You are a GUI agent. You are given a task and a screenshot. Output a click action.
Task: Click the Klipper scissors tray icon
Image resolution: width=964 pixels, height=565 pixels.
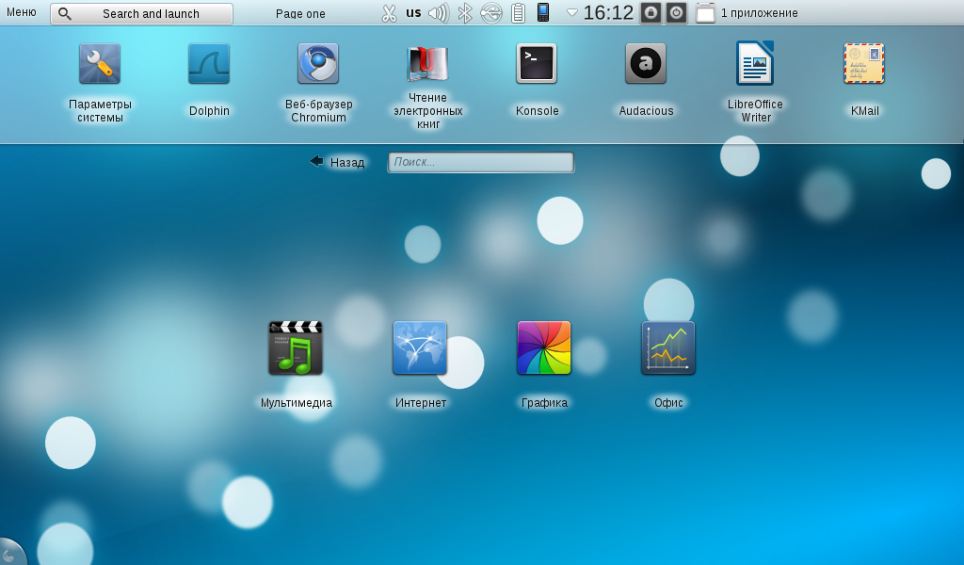[x=389, y=13]
